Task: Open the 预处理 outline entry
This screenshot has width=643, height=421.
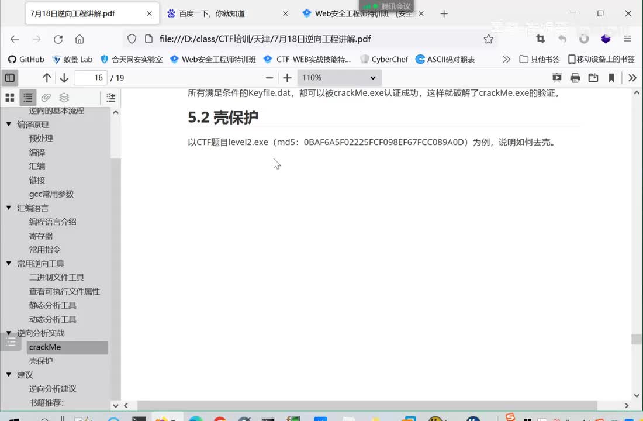Action: point(41,138)
